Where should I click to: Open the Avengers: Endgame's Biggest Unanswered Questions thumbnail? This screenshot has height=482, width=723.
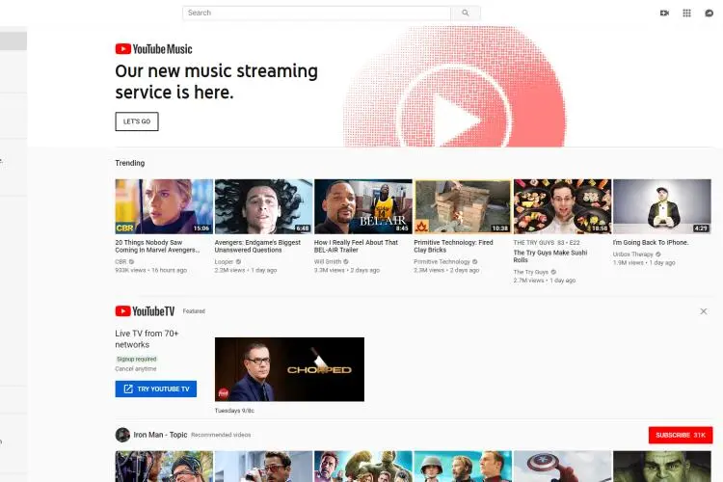(264, 206)
